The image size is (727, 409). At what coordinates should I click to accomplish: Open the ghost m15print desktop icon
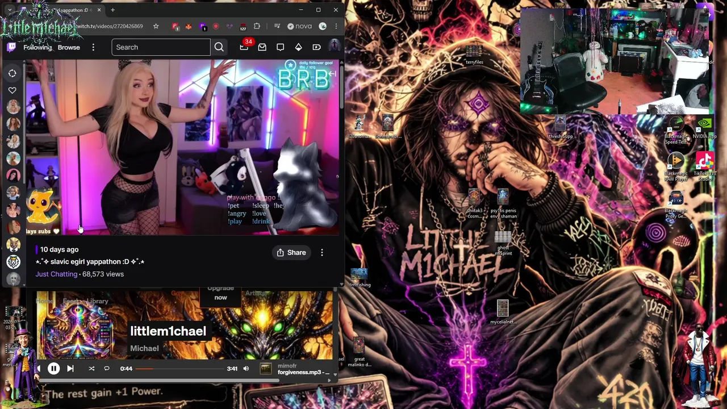[503, 244]
